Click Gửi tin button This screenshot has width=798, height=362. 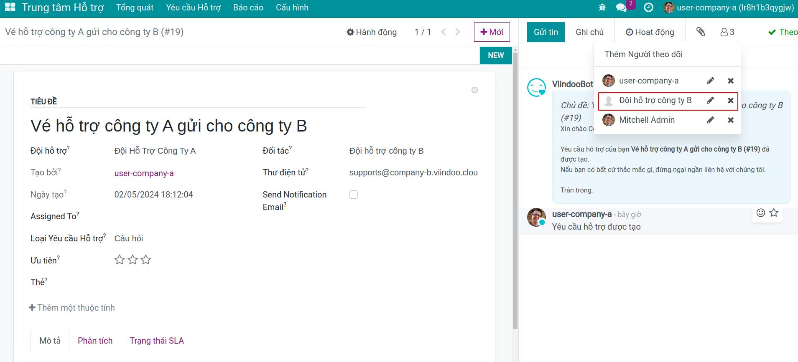(x=546, y=32)
